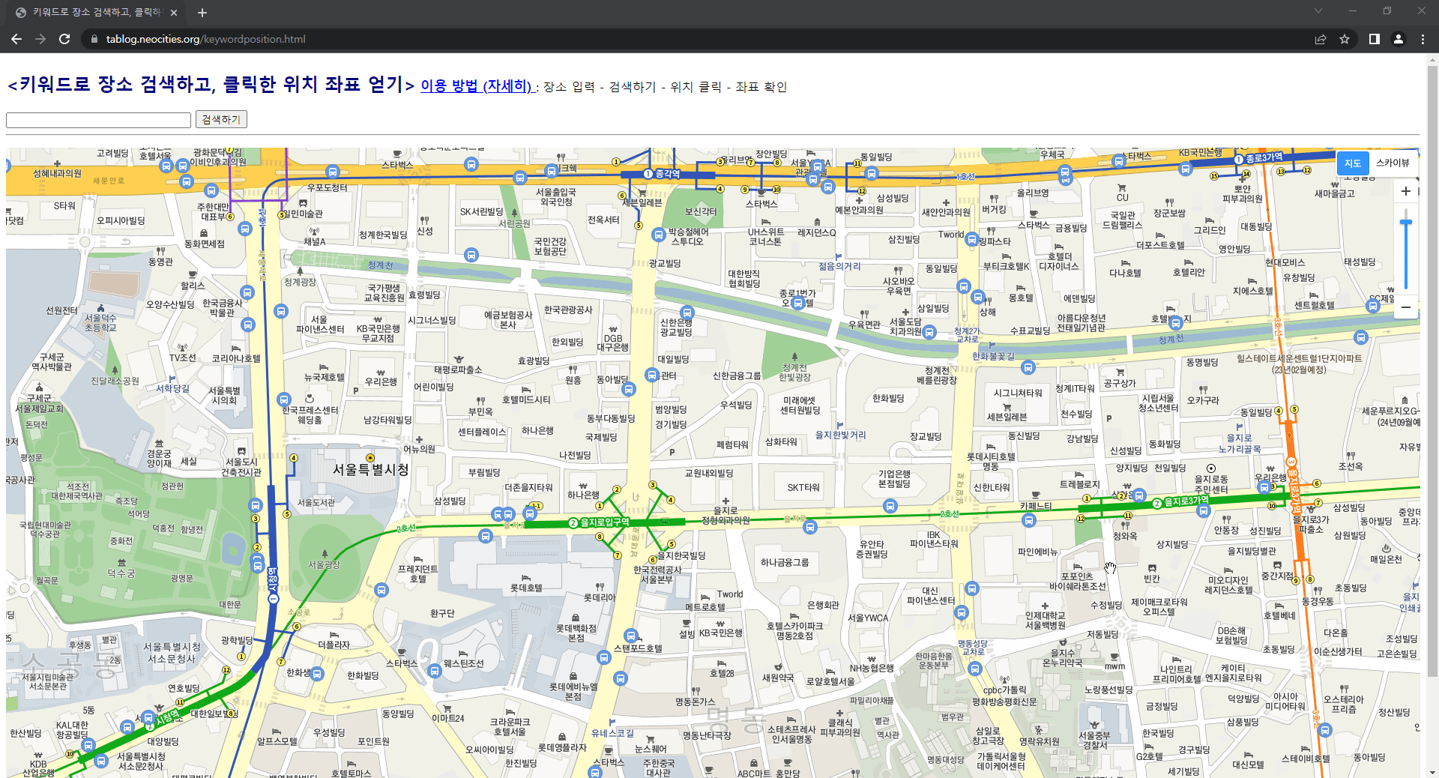Click the 인제대학교 서울백병원 label
1439x778 pixels.
pos(1045,621)
